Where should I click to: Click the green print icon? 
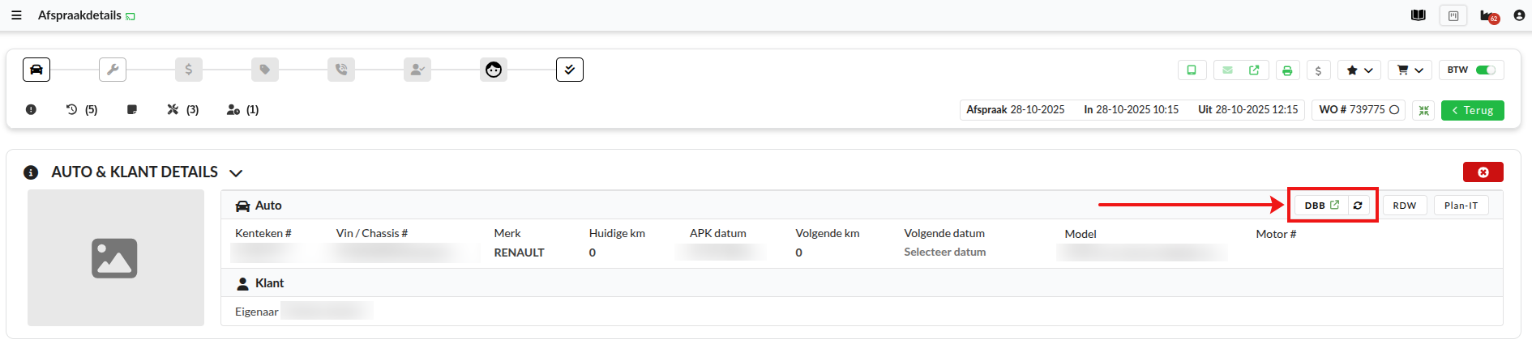pos(1287,70)
